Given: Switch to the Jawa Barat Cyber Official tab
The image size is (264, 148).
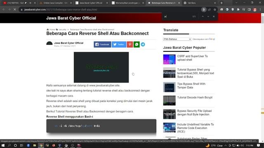Looking at the screenshot, I should [91, 3].
